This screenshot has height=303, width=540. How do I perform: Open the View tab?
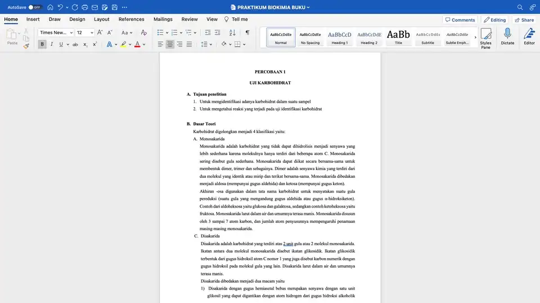(x=212, y=19)
